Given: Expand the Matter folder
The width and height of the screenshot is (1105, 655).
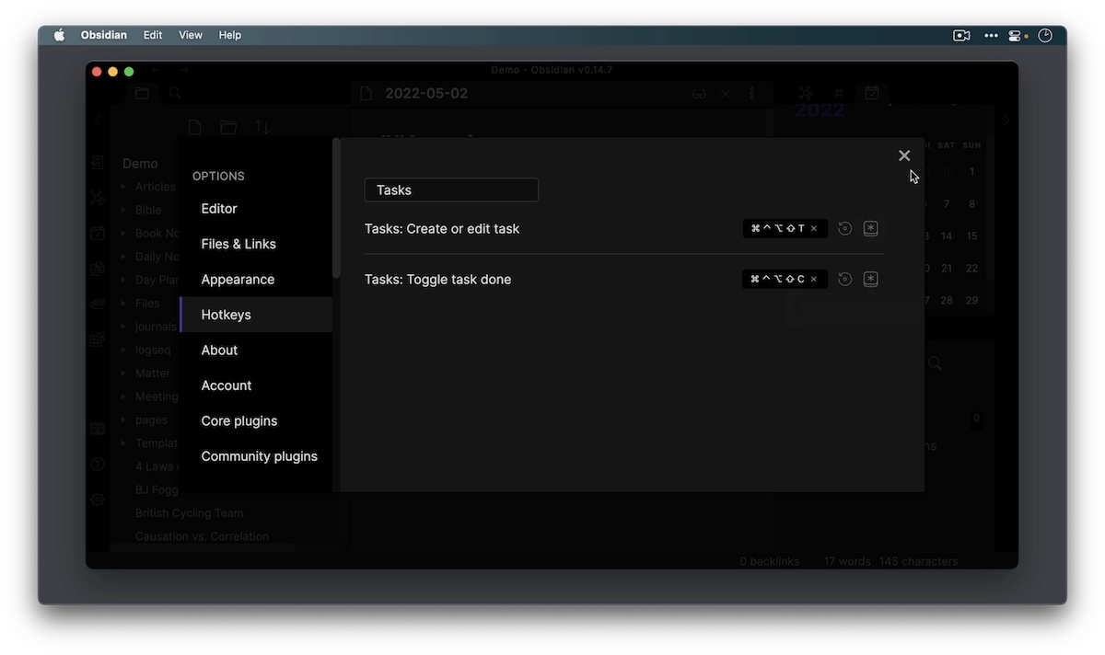Looking at the screenshot, I should (123, 373).
